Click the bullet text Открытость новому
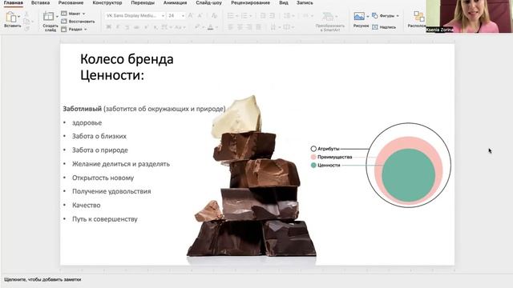Screen dimensions: 513x288 click(x=103, y=178)
